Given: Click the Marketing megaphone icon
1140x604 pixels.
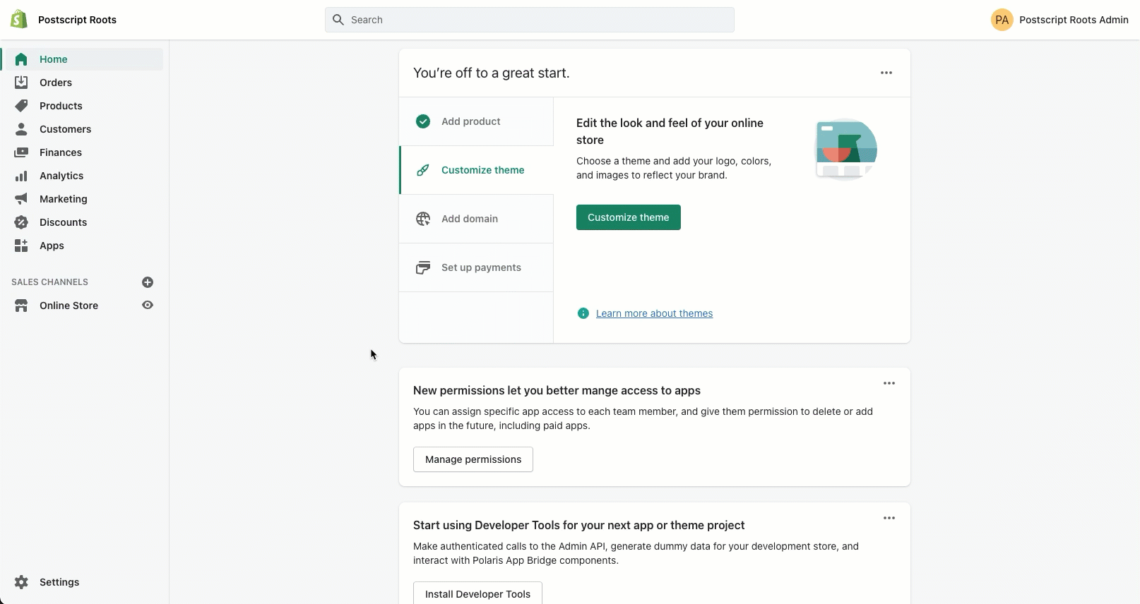Looking at the screenshot, I should (21, 199).
